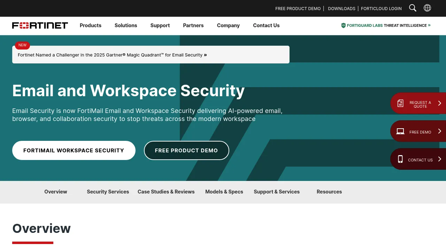Go to the Models & Specs tab

(x=224, y=192)
